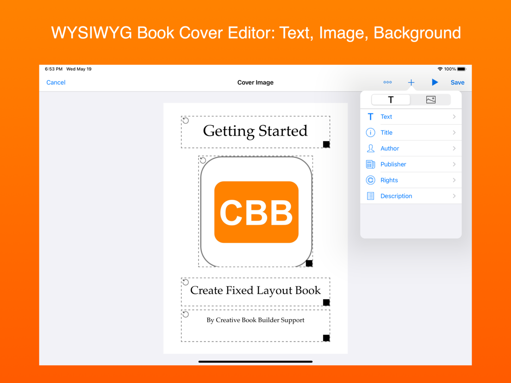This screenshot has height=383, width=511.
Task: Click the info circle icon beside Title
Action: [371, 133]
